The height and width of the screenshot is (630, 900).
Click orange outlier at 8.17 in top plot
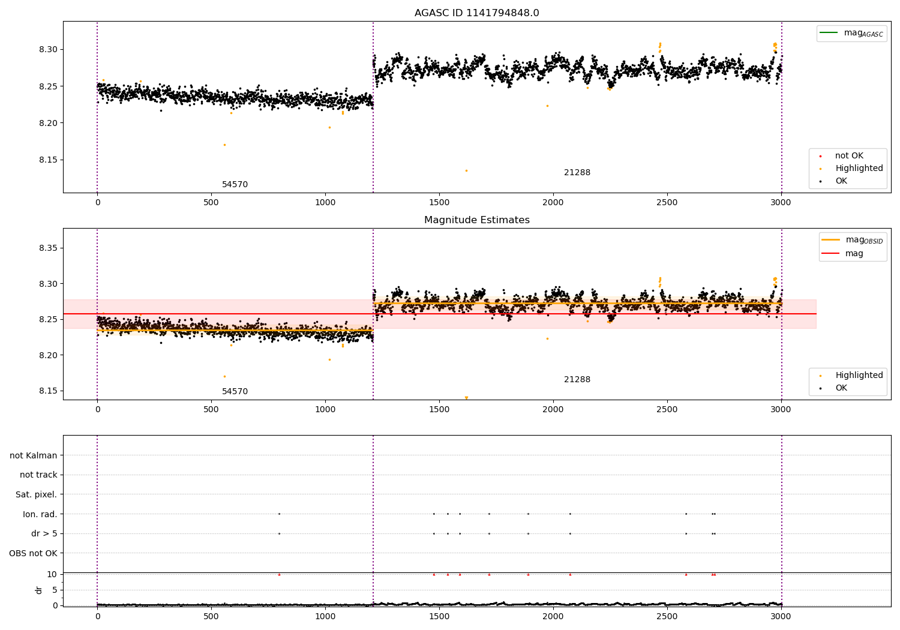click(x=224, y=145)
